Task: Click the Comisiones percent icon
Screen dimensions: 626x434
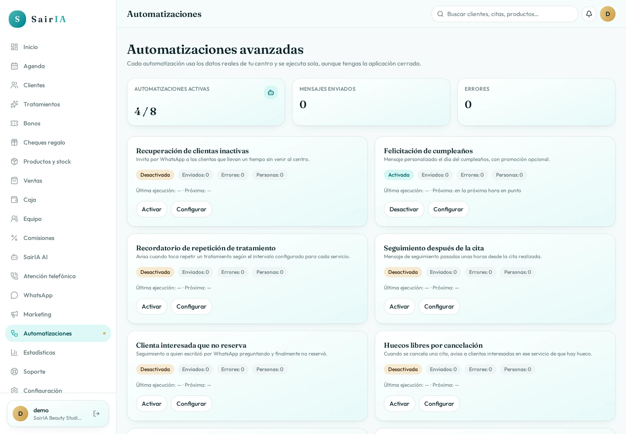Action: click(14, 238)
